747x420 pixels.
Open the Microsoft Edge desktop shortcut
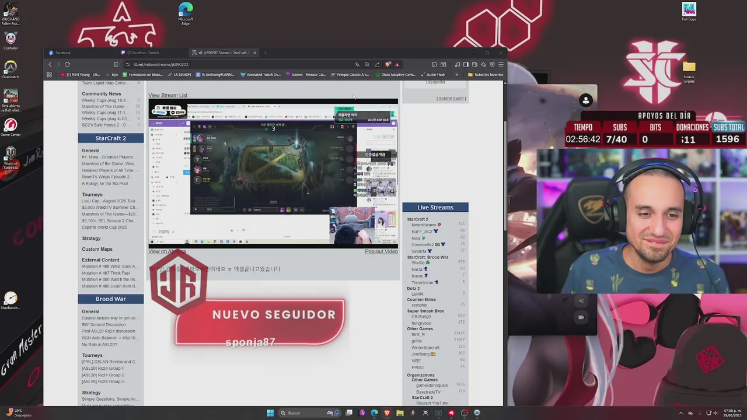[x=186, y=13]
